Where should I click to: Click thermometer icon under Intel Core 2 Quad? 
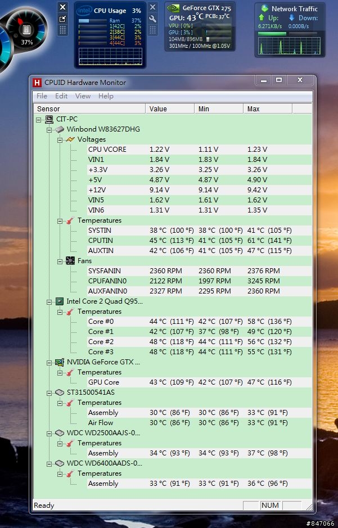70,312
